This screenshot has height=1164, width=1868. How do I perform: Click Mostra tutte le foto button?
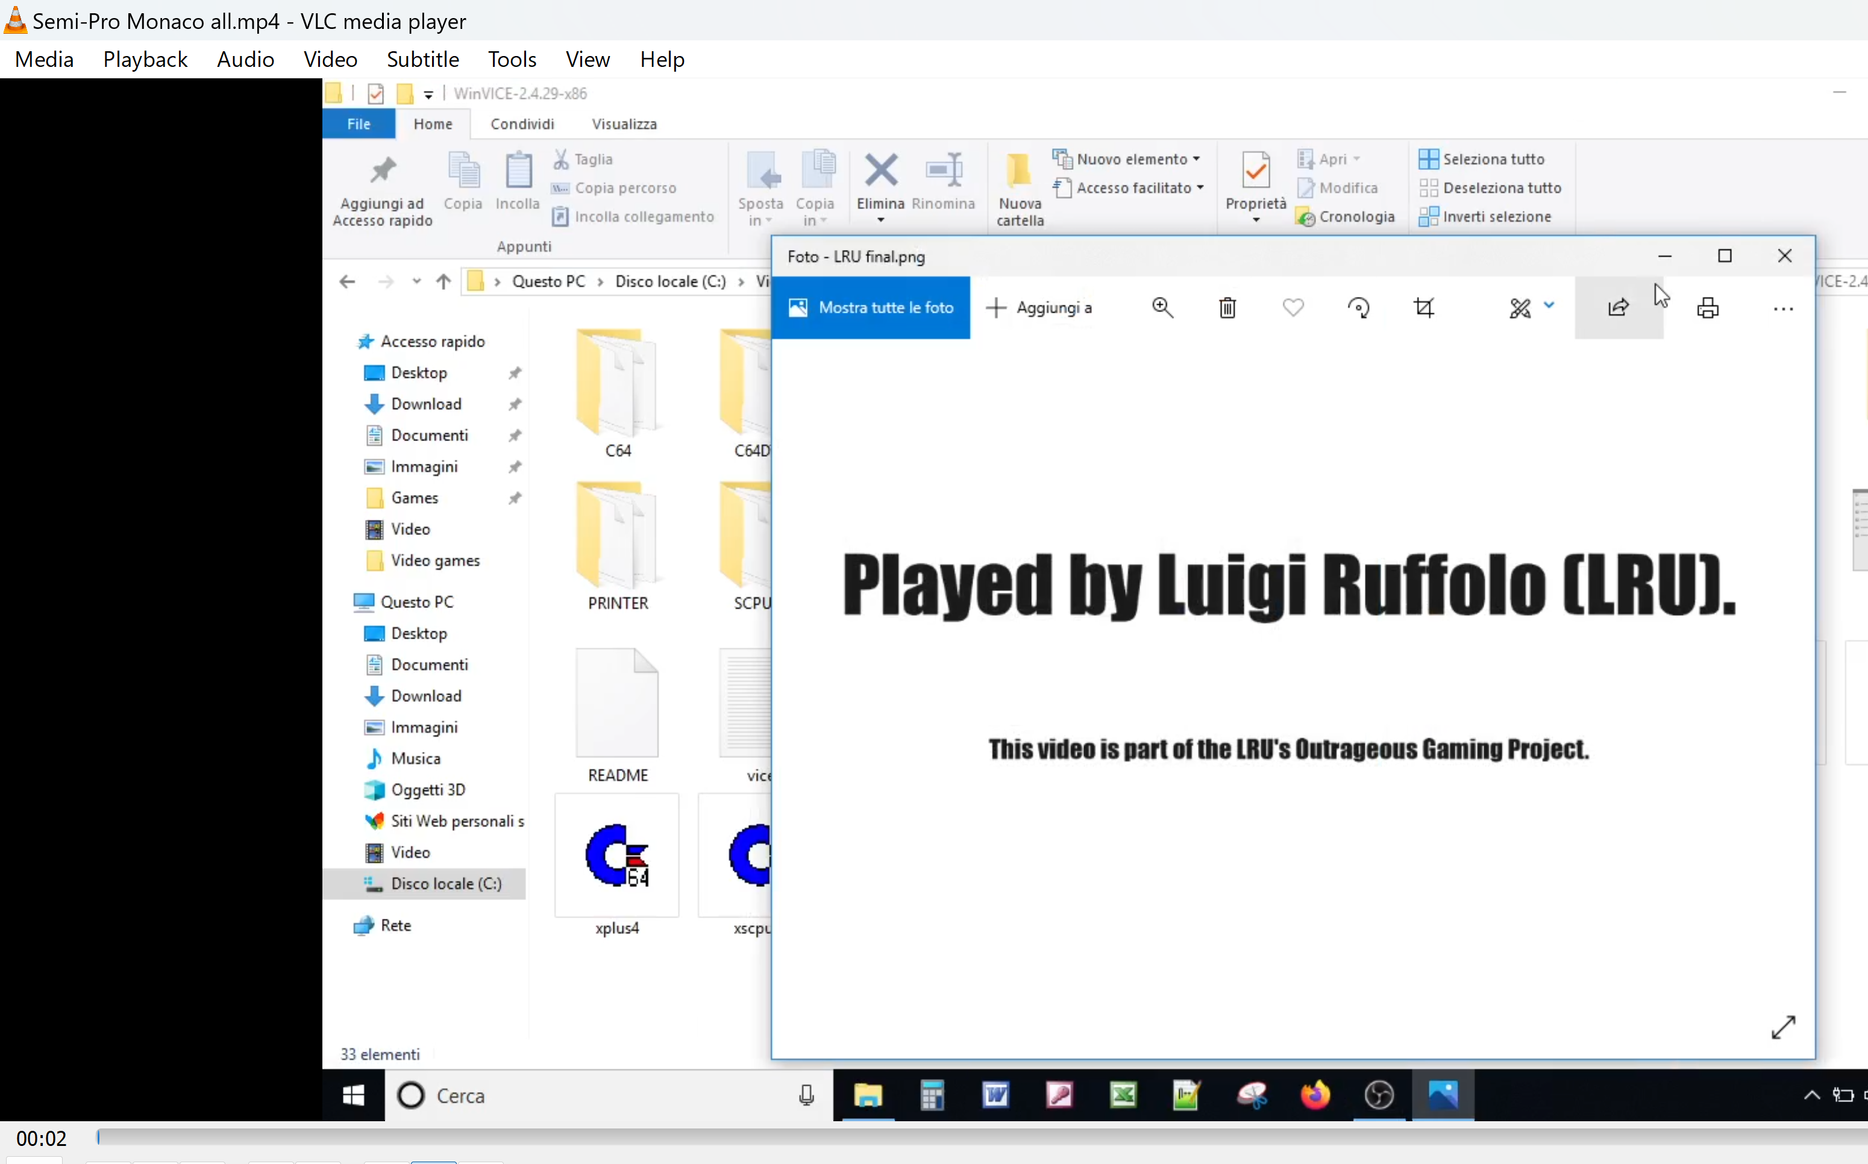pos(871,308)
